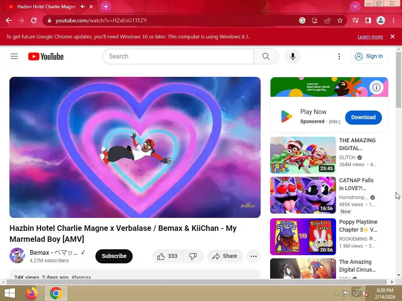Reload the YouTube page
This screenshot has height=301, width=402.
[34, 20]
